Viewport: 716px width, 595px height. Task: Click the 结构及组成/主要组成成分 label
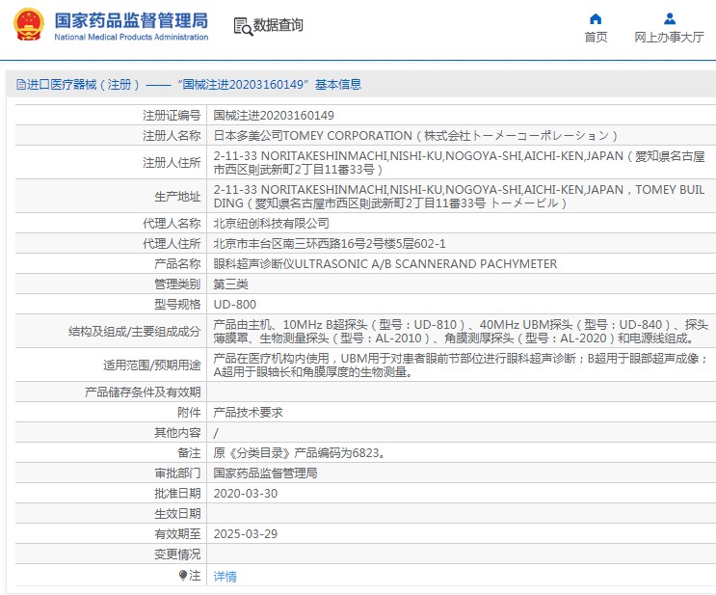135,332
